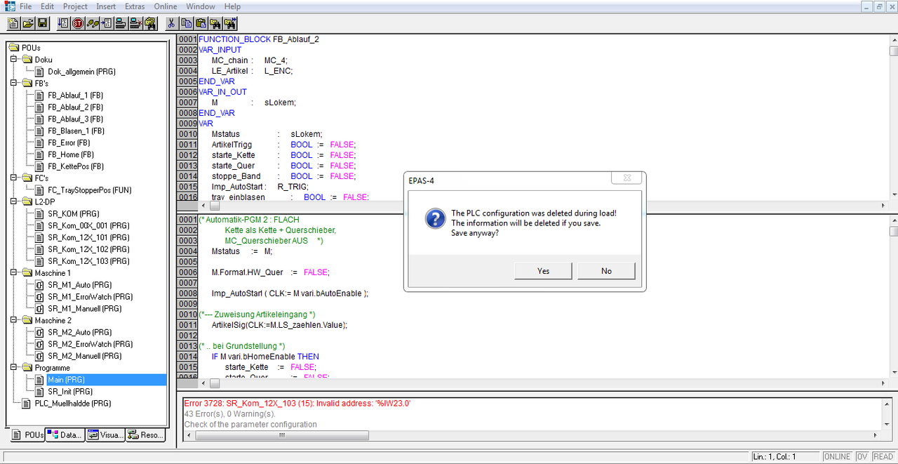Viewport: 898px width, 464px height.
Task: Collapse the Maschine 2 folder node
Action: pyautogui.click(x=15, y=320)
